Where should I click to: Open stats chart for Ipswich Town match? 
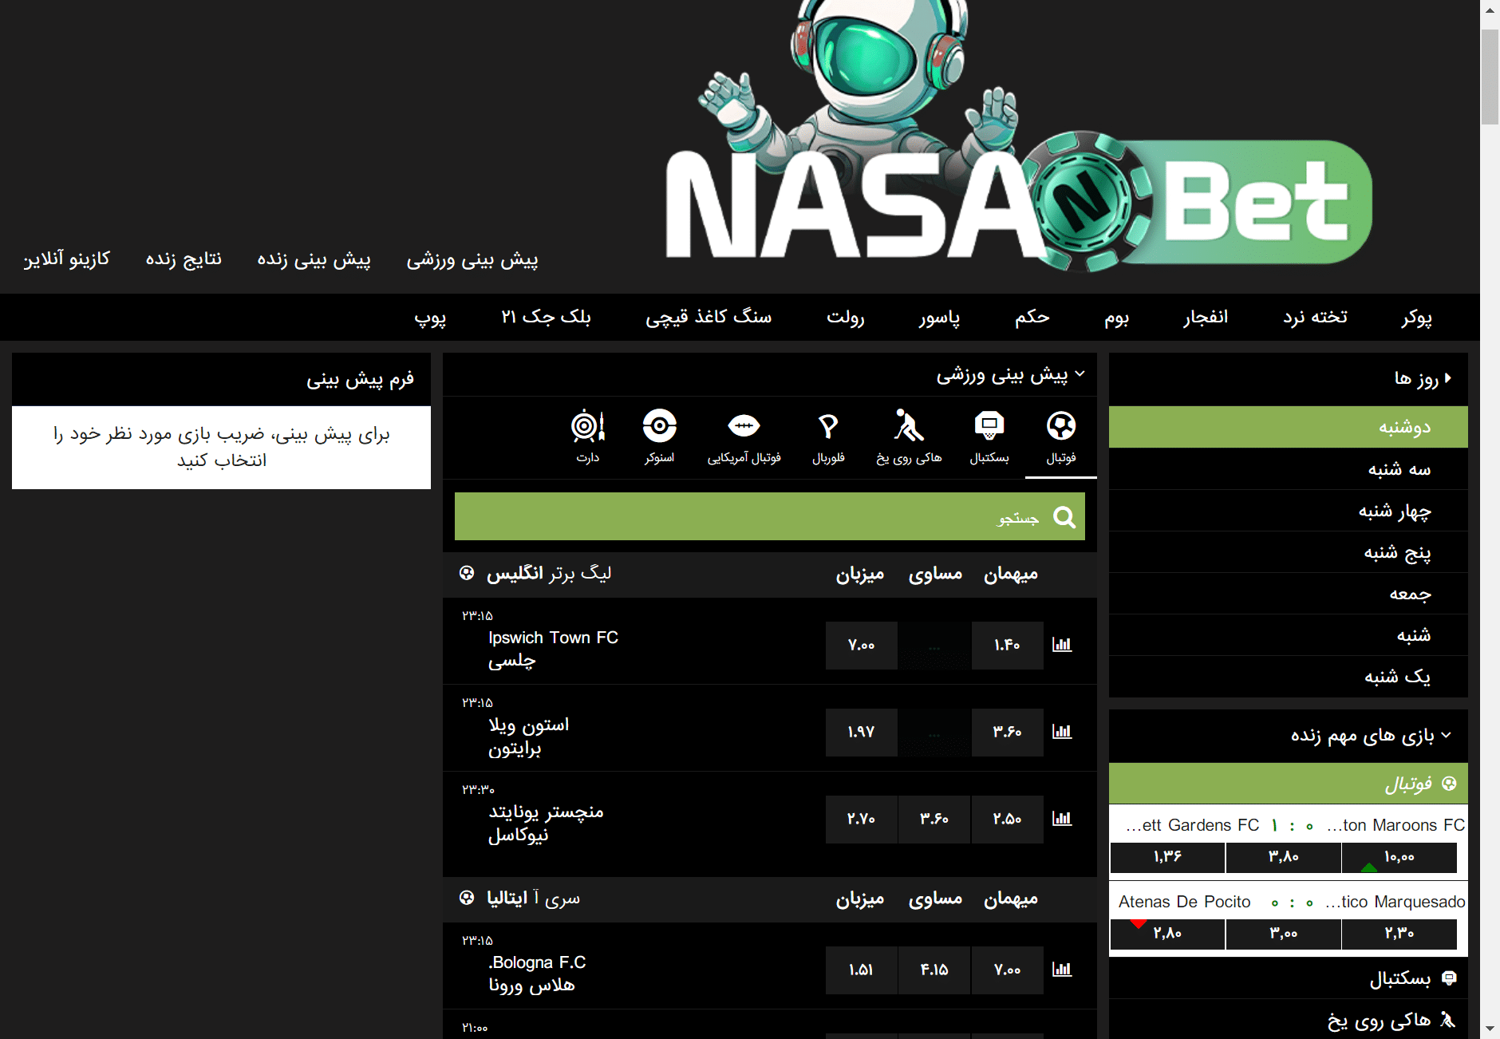[1062, 645]
